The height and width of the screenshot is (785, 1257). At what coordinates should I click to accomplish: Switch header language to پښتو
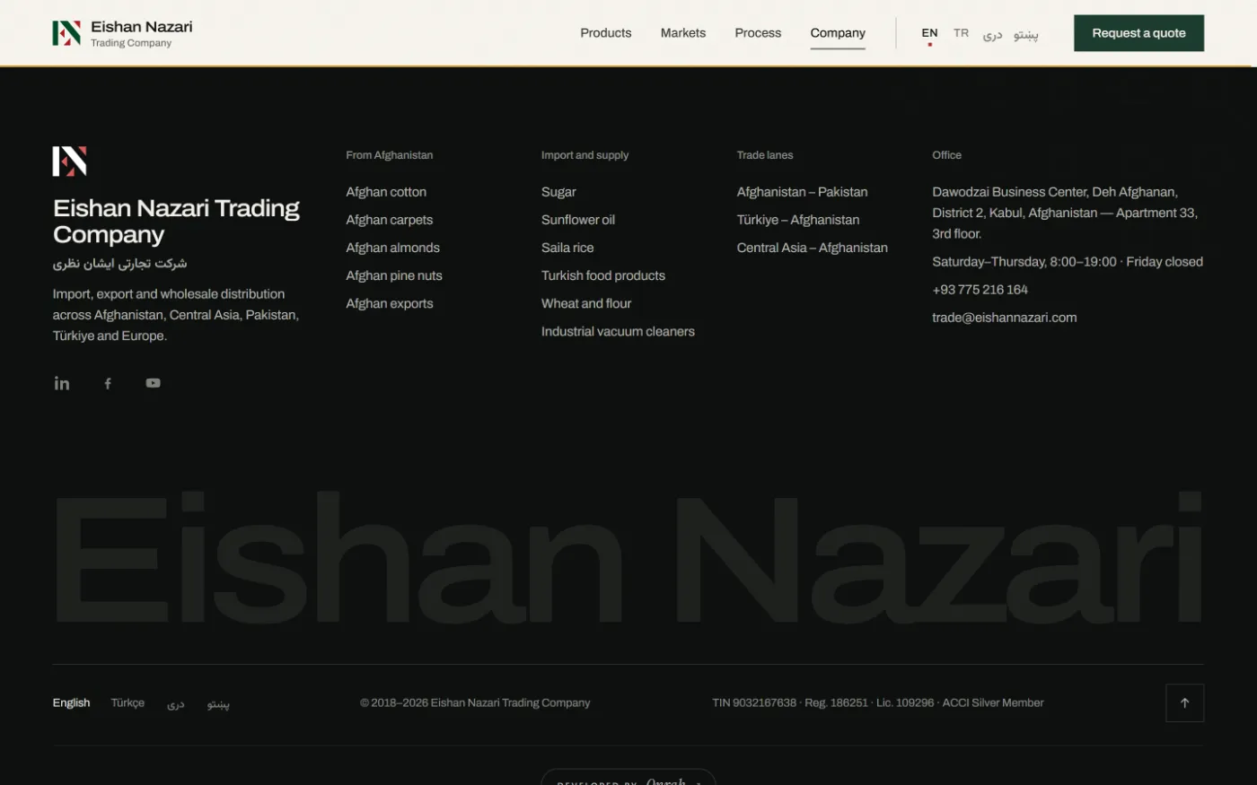[1026, 34]
